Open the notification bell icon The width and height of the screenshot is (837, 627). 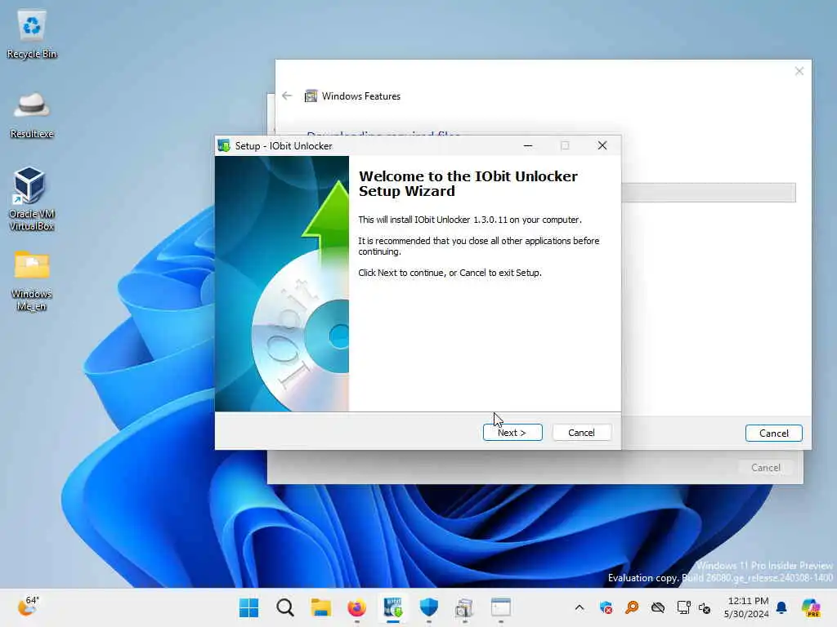click(x=781, y=607)
